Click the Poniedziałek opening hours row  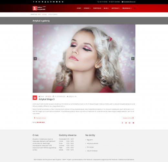66,139
